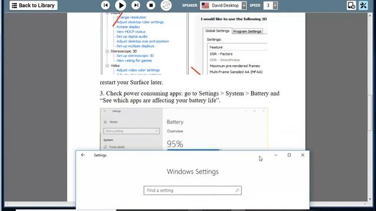Skip to previous sentence in reader toolbar
The width and height of the screenshot is (376, 211).
[105, 5]
